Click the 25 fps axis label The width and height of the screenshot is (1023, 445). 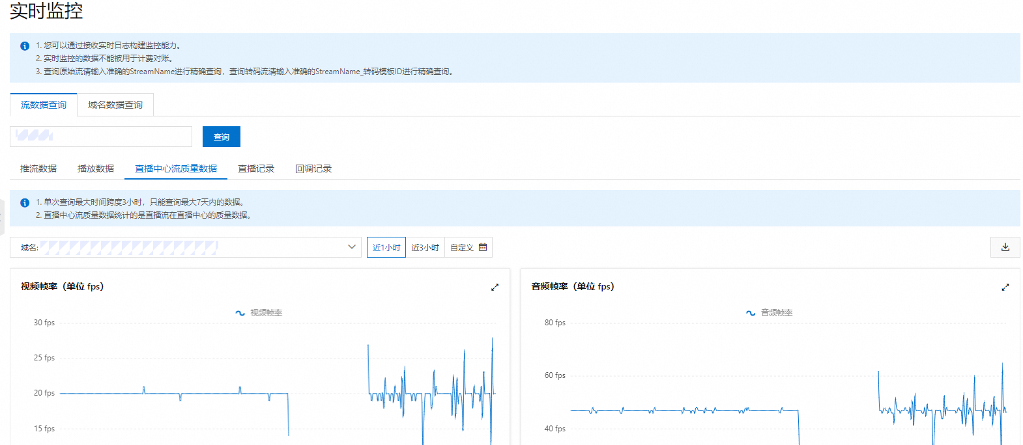tap(44, 358)
